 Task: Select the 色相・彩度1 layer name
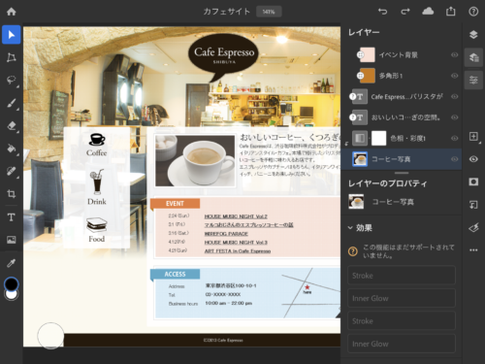click(407, 138)
